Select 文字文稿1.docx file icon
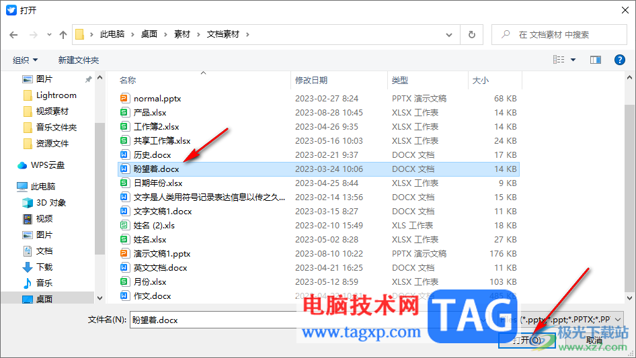 point(124,211)
